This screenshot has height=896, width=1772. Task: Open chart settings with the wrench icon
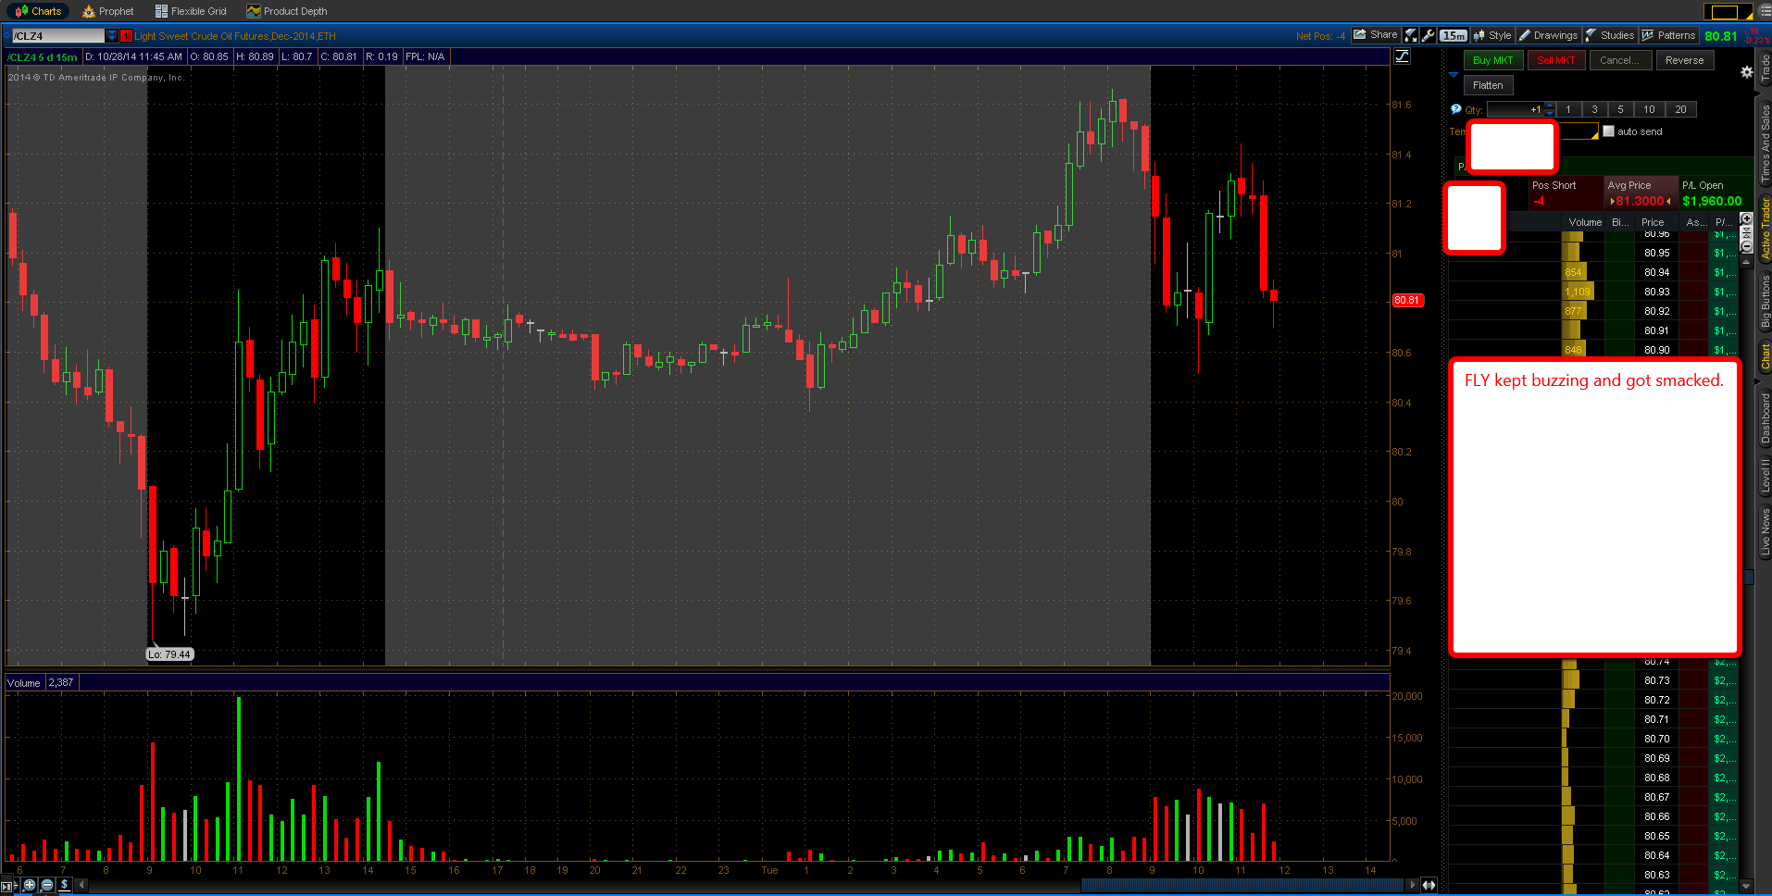(x=1429, y=35)
